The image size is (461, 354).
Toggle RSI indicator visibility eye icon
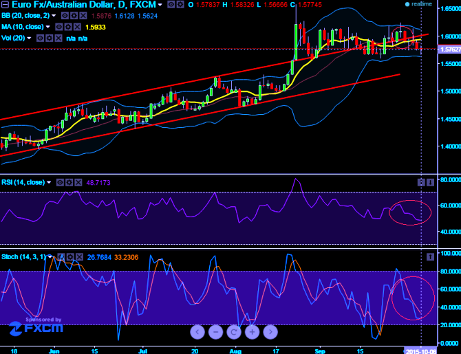(x=60, y=182)
